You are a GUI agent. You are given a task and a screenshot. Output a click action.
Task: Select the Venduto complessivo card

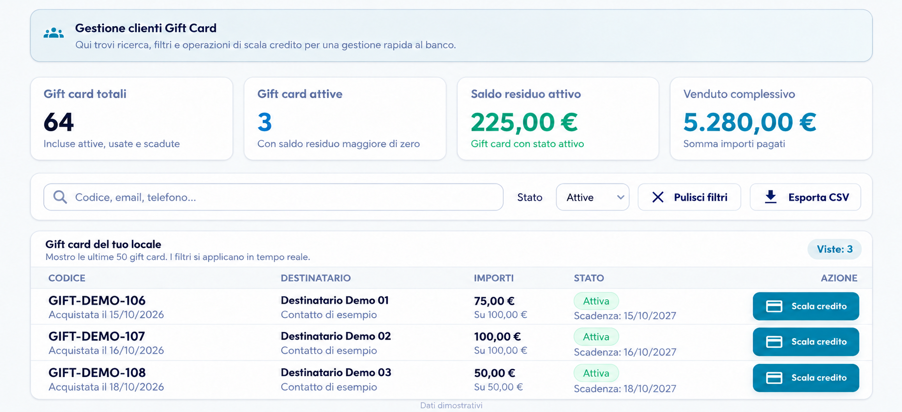771,119
